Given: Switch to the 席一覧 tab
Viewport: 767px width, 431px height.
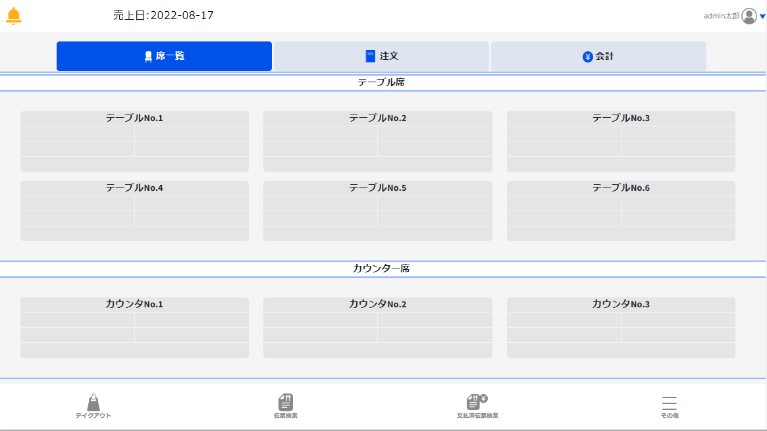Looking at the screenshot, I should tap(164, 57).
